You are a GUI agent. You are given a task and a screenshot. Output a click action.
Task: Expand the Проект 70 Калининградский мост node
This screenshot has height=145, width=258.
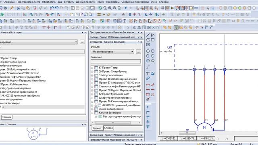point(92,101)
